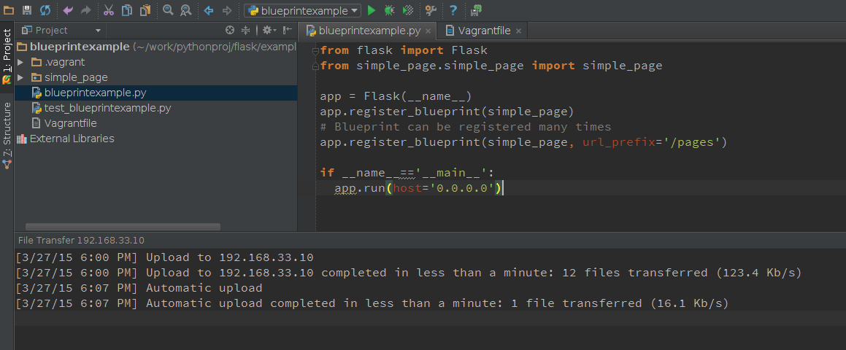Open a project with the folder icon
846x350 pixels.
9,10
